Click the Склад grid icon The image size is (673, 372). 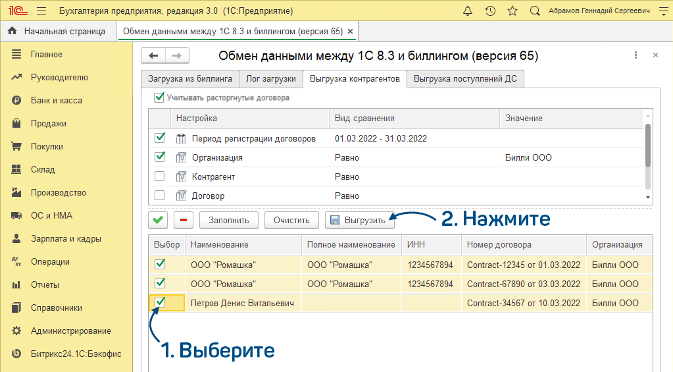(16, 169)
